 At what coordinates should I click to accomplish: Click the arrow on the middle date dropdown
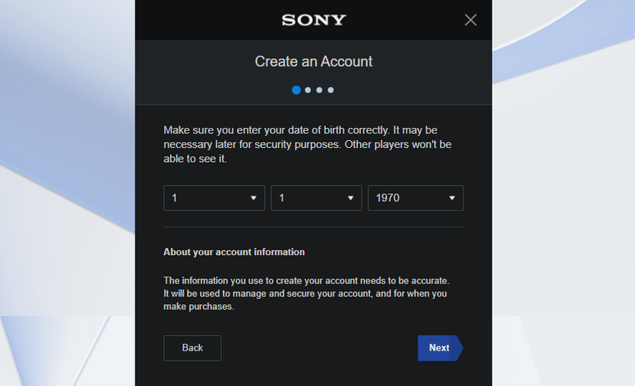[350, 198]
